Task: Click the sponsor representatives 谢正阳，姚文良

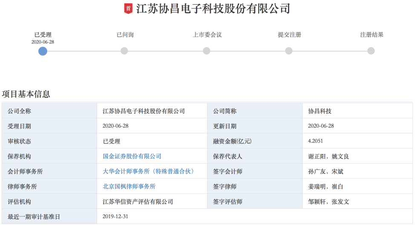Action: point(329,156)
